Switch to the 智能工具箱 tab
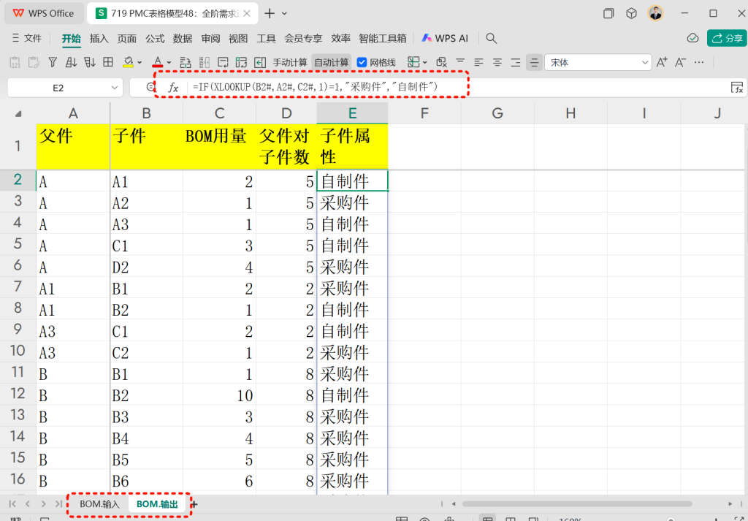Image resolution: width=748 pixels, height=521 pixels. point(383,39)
